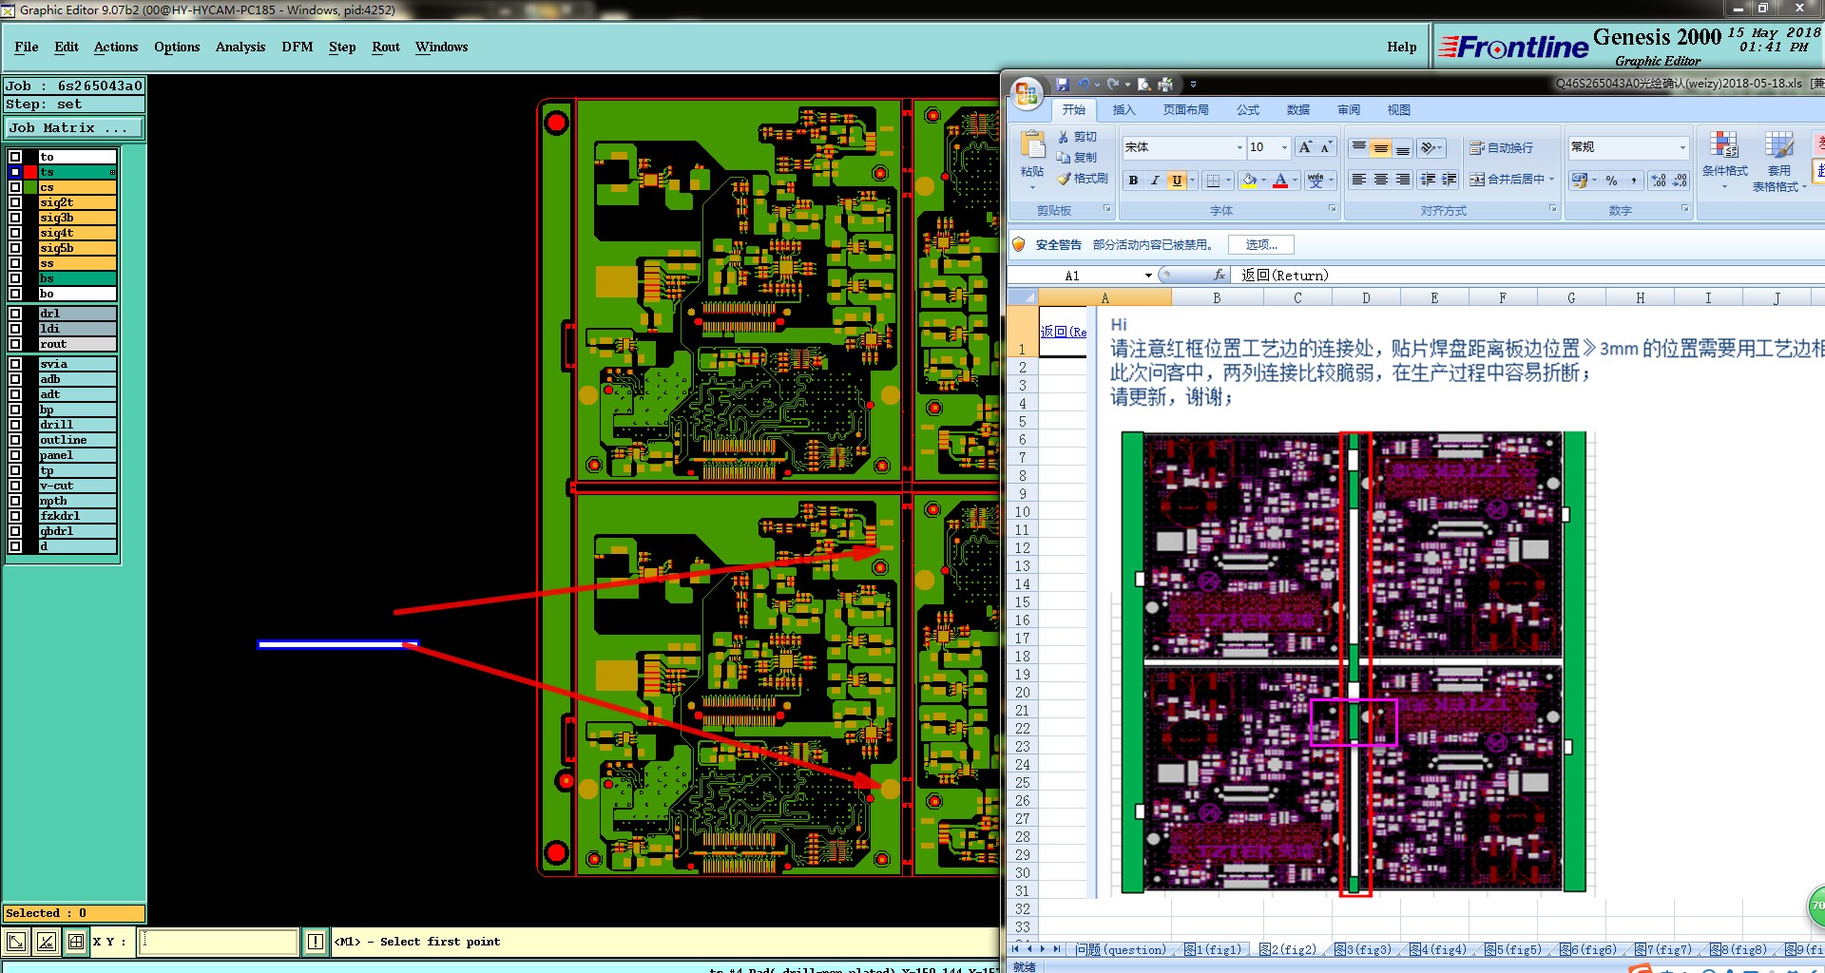Open the Font group dialog launcher

(x=1332, y=209)
